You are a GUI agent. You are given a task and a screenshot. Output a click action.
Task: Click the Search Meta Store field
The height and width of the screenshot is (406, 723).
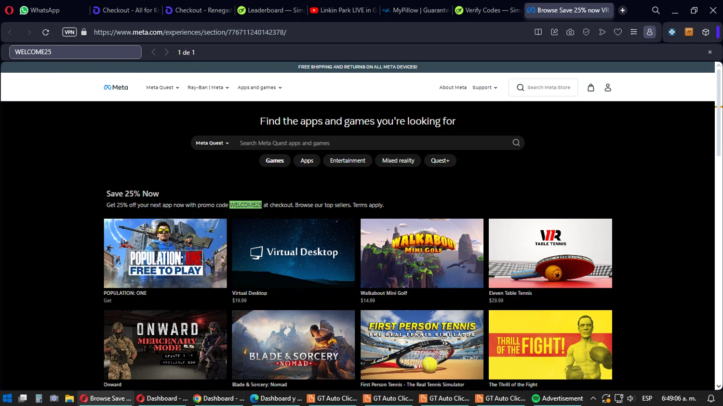tap(543, 88)
